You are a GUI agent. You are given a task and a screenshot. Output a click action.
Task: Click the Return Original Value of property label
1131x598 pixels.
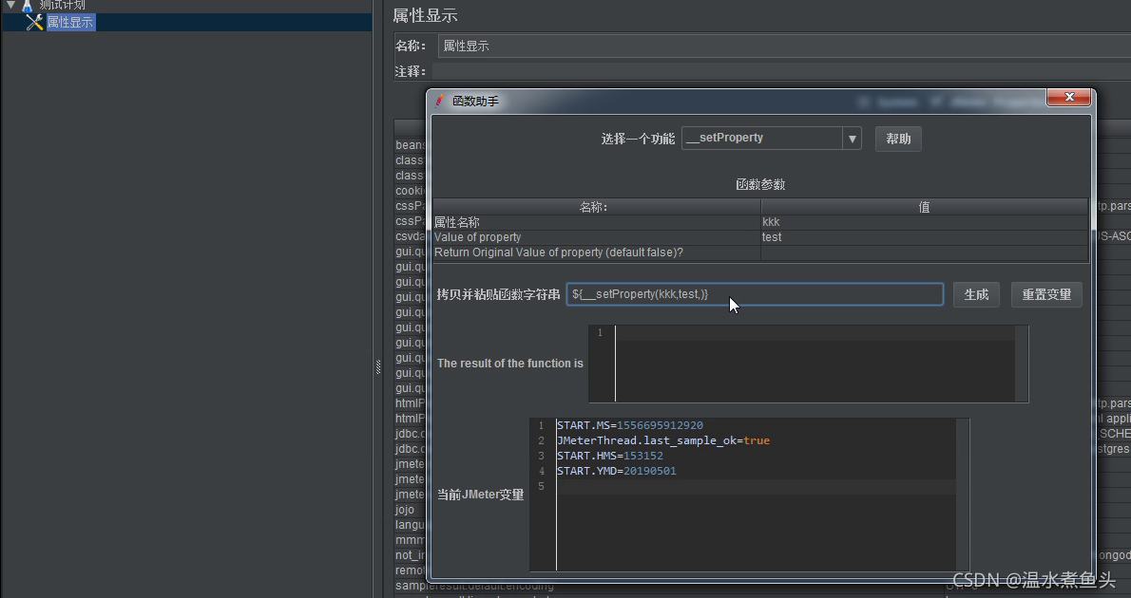point(558,252)
